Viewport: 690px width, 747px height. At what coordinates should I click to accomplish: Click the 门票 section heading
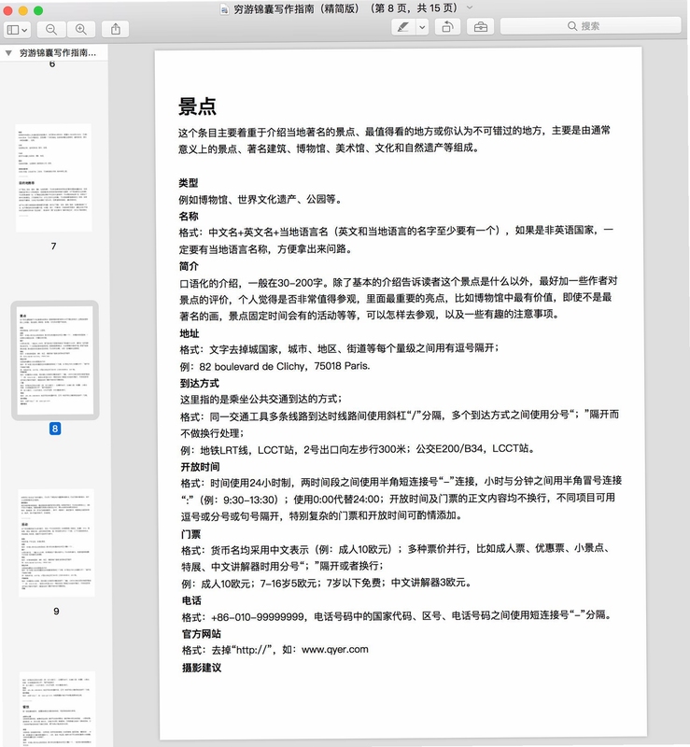[x=190, y=534]
